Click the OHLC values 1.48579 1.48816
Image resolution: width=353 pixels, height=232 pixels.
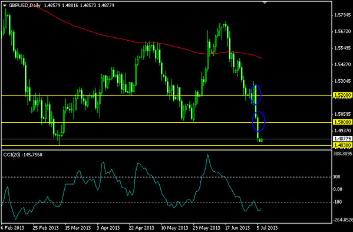click(61, 5)
